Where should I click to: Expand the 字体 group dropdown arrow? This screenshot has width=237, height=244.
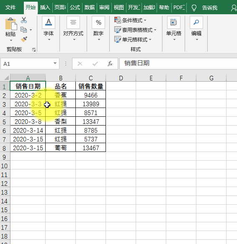[x=49, y=40]
